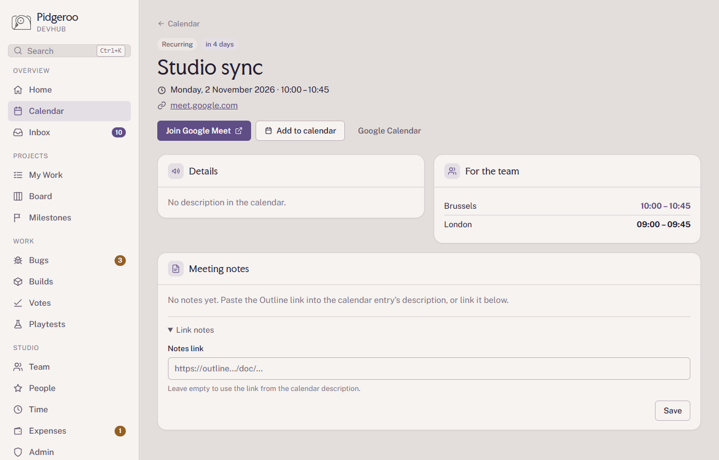Click the Inbox tray icon

pyautogui.click(x=18, y=132)
